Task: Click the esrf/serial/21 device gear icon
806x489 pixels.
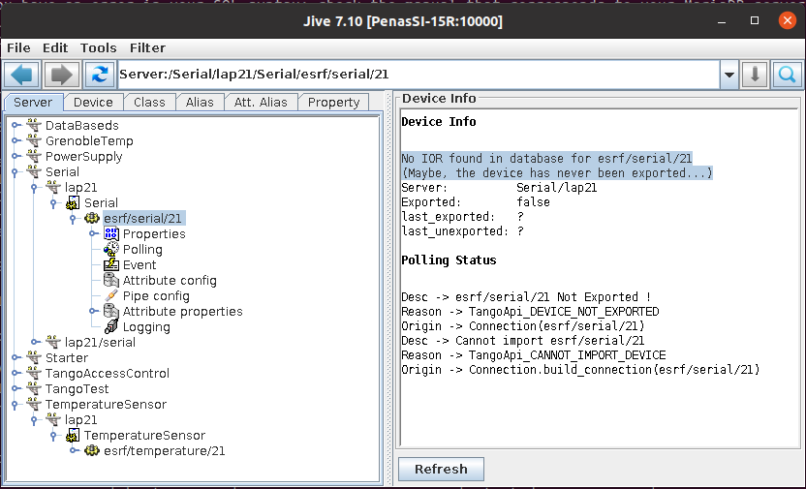Action: [x=92, y=218]
